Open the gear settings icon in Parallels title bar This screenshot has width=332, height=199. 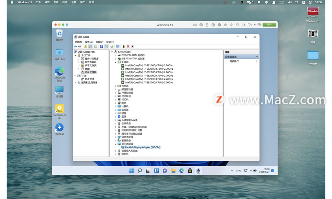pos(259,25)
